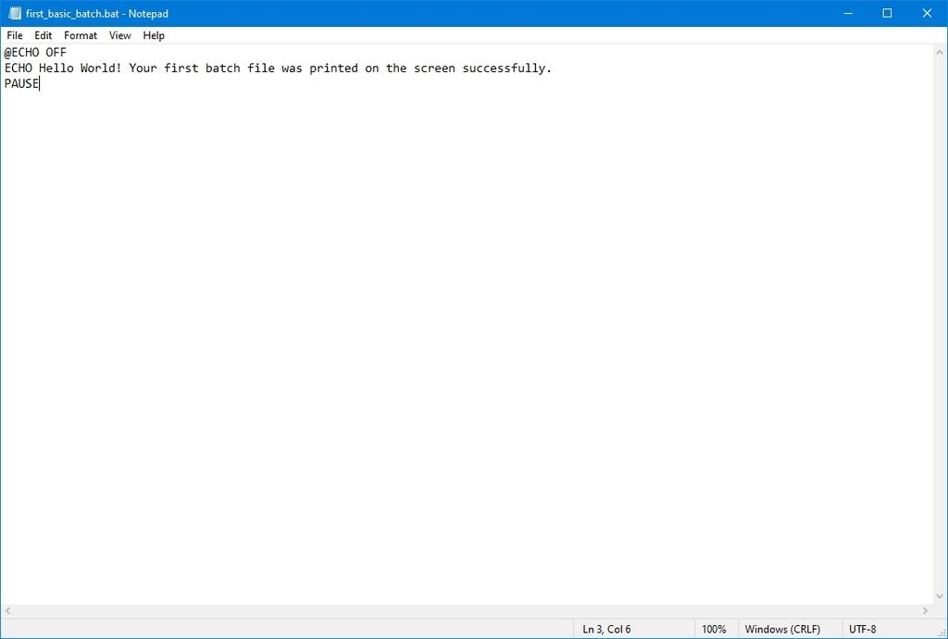Click the left arrow on the horizontal scrollbar
This screenshot has height=639, width=948.
point(7,610)
